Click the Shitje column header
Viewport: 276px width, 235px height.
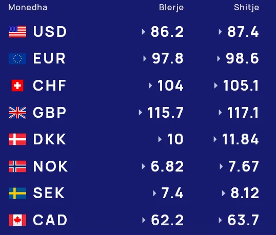(246, 8)
